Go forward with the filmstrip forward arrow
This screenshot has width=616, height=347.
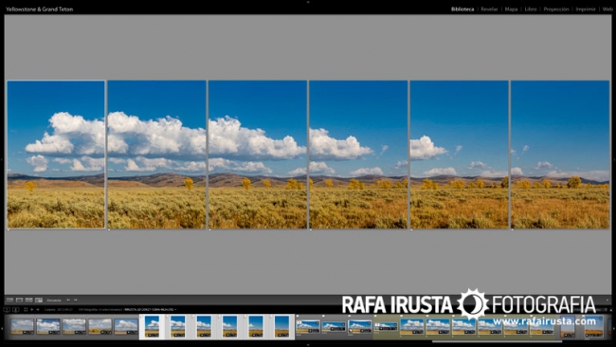[38, 310]
